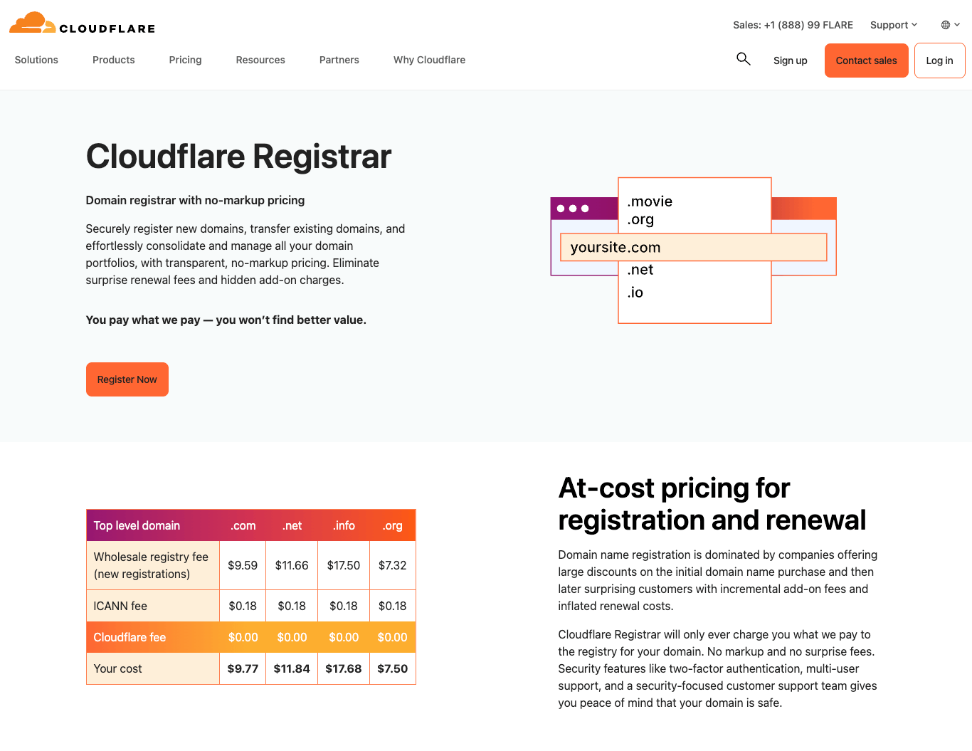Click the $11.84 total cost cell
Viewport: 972px width, 751px height.
tap(292, 668)
